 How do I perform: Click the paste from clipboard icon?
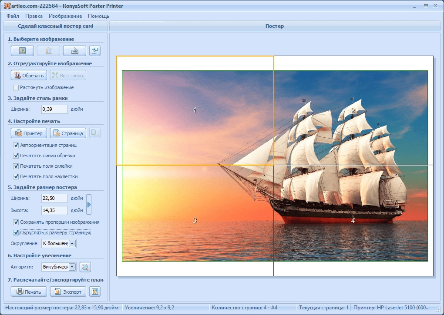click(x=48, y=51)
